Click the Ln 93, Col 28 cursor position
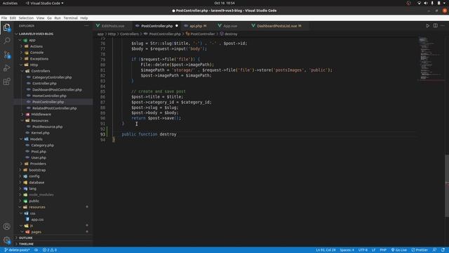 pyautogui.click(x=326, y=250)
